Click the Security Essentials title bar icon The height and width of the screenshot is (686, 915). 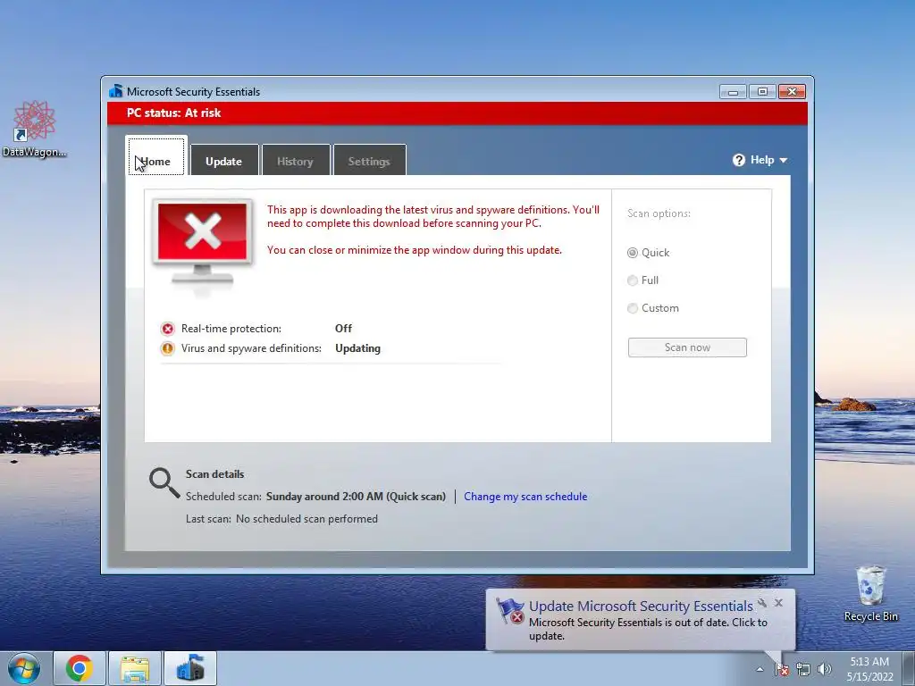pyautogui.click(x=116, y=91)
